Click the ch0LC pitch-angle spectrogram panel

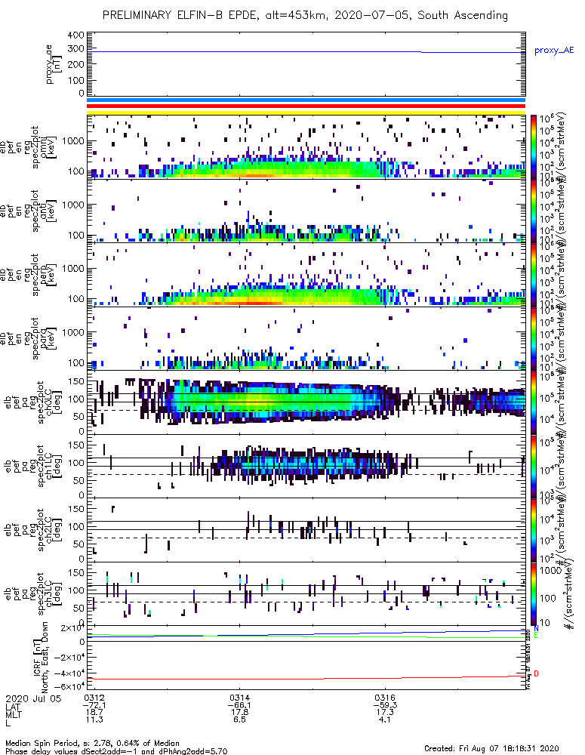coord(306,402)
